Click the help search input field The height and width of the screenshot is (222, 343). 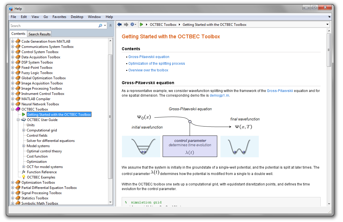coord(54,26)
